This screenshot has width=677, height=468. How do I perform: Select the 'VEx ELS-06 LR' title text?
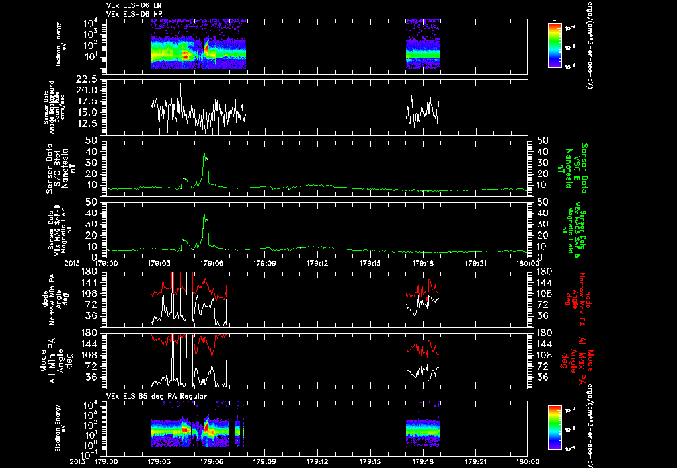pos(134,5)
